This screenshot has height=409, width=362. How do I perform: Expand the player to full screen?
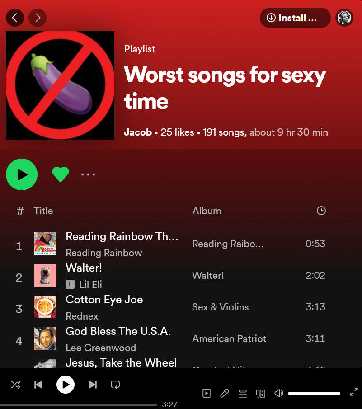[354, 392]
